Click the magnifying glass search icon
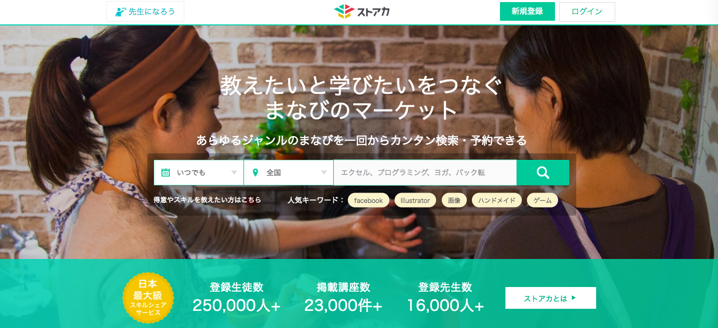The width and height of the screenshot is (718, 328). (543, 173)
